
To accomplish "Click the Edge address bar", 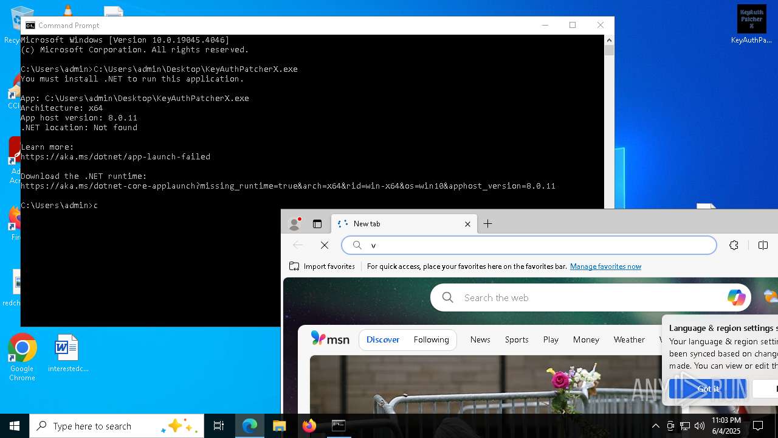I will (529, 245).
